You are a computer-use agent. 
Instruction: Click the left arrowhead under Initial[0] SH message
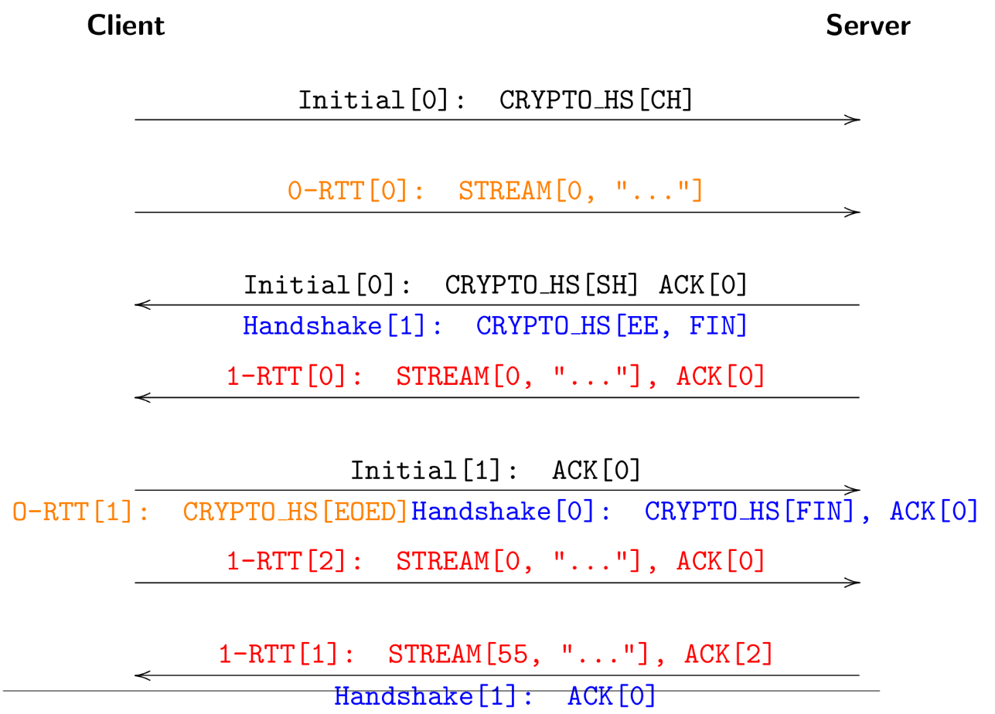coord(144,305)
